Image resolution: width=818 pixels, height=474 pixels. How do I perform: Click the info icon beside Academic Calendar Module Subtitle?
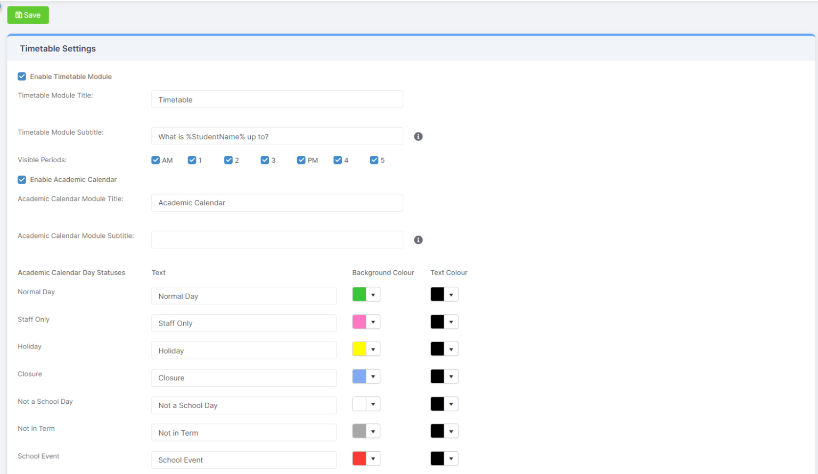pyautogui.click(x=418, y=240)
